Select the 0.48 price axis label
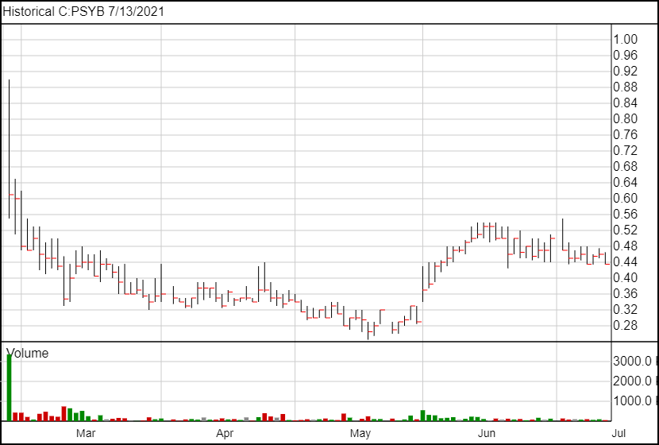Image resolution: width=659 pixels, height=445 pixels. [626, 246]
